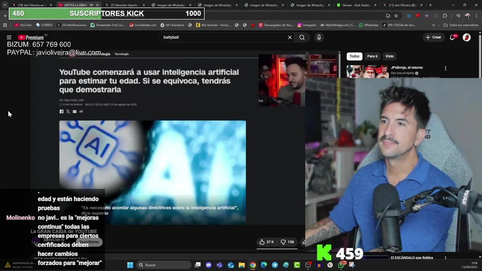Start voice search with microphone

coord(319,37)
